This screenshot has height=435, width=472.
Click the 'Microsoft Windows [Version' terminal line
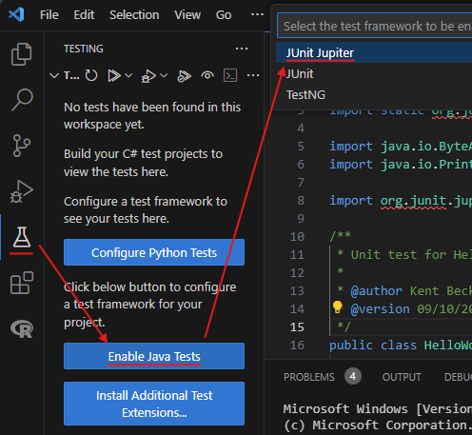point(378,408)
